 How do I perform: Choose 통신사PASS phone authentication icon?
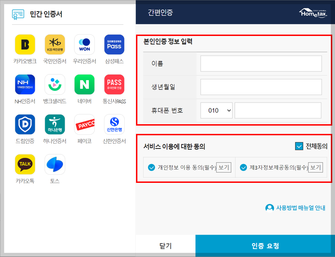114,84
